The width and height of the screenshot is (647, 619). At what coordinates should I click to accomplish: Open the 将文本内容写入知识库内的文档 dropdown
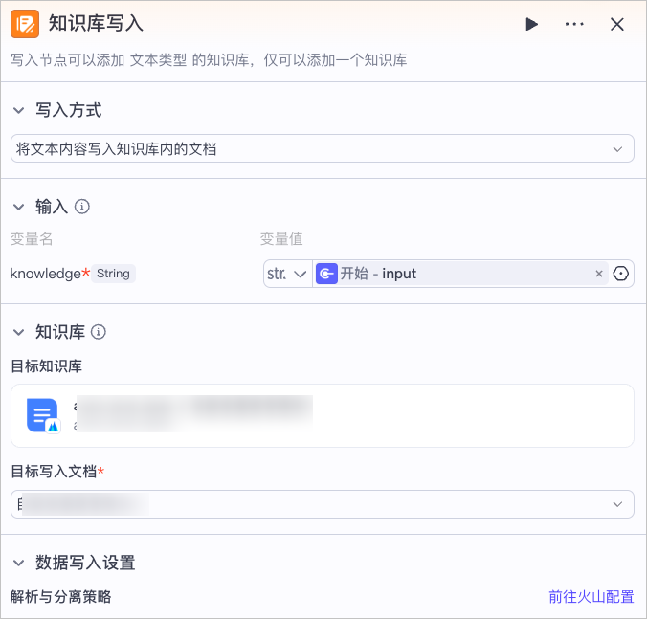(322, 149)
